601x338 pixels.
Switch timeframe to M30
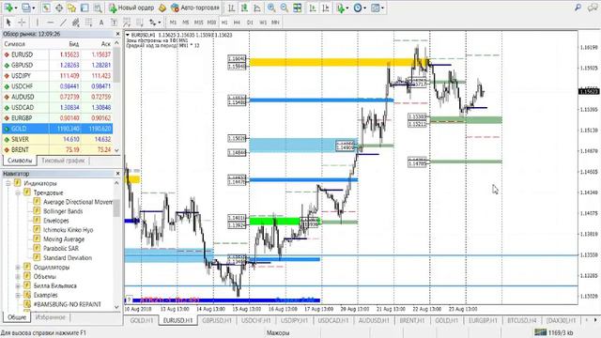(x=211, y=23)
